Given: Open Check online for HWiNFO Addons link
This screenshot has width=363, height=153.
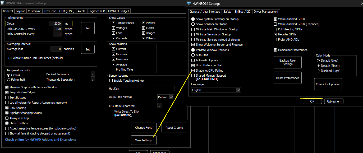Looking at the screenshot, I should point(40,140).
